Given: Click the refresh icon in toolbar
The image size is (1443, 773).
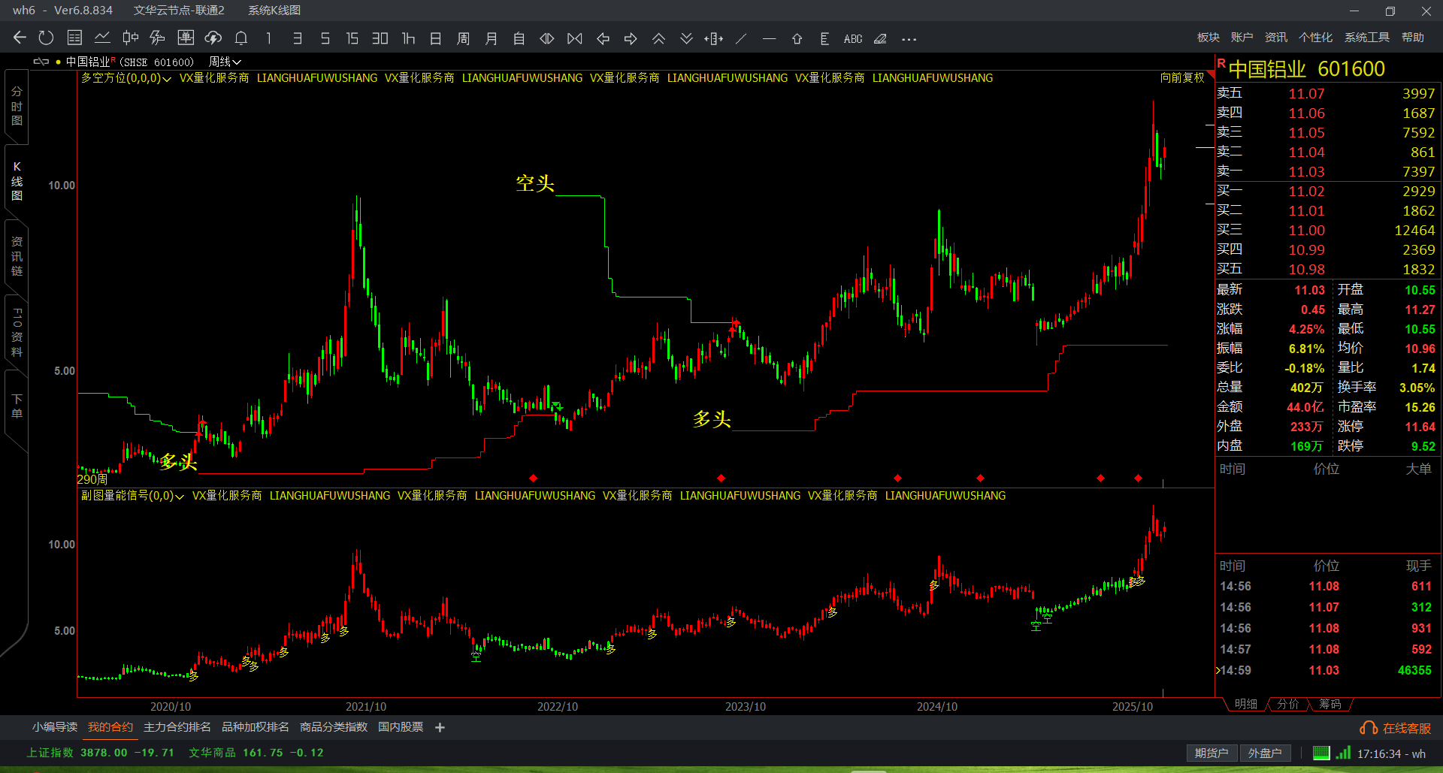Looking at the screenshot, I should 46,38.
